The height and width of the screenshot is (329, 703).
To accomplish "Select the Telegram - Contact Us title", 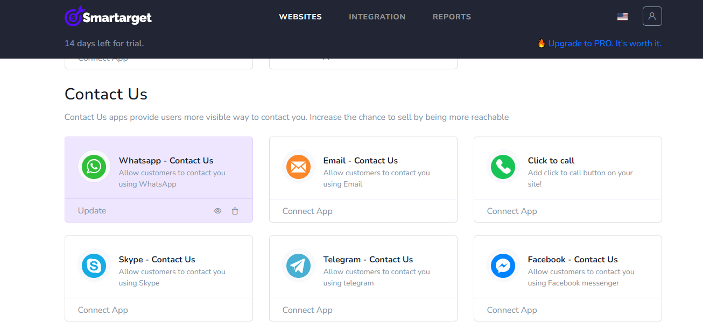I will (368, 259).
